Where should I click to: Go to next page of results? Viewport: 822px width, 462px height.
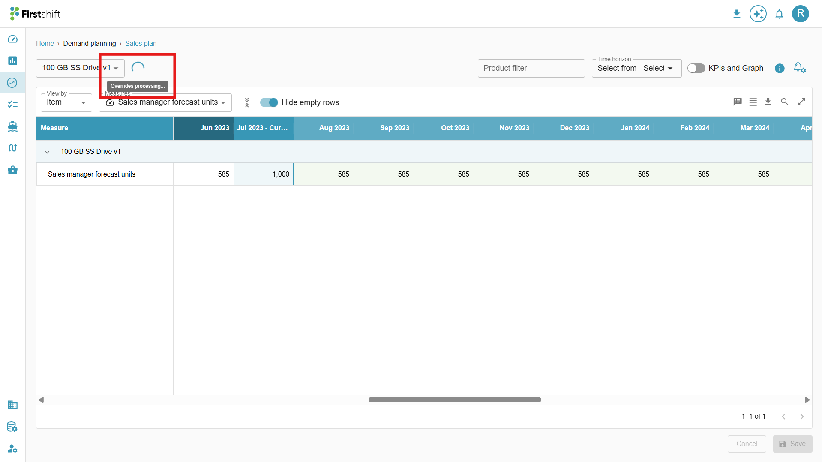tap(802, 417)
